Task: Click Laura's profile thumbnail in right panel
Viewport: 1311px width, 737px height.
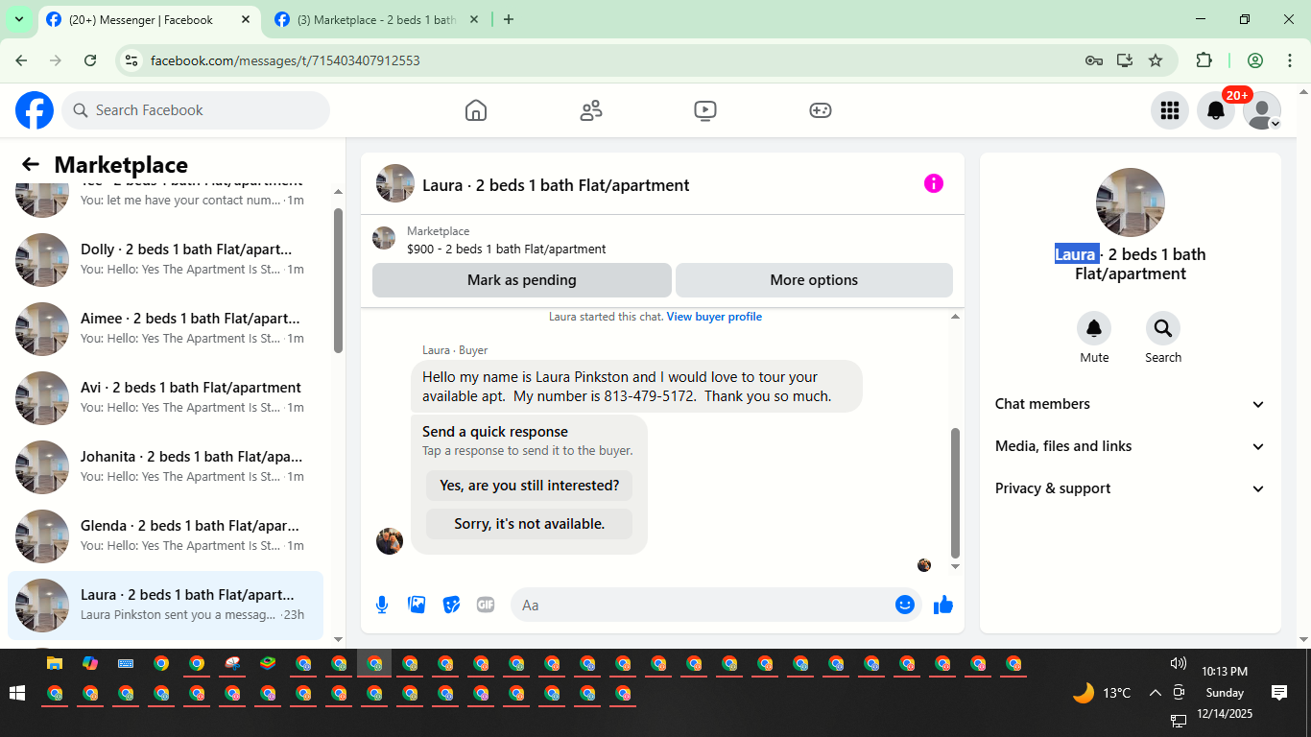Action: (1131, 202)
